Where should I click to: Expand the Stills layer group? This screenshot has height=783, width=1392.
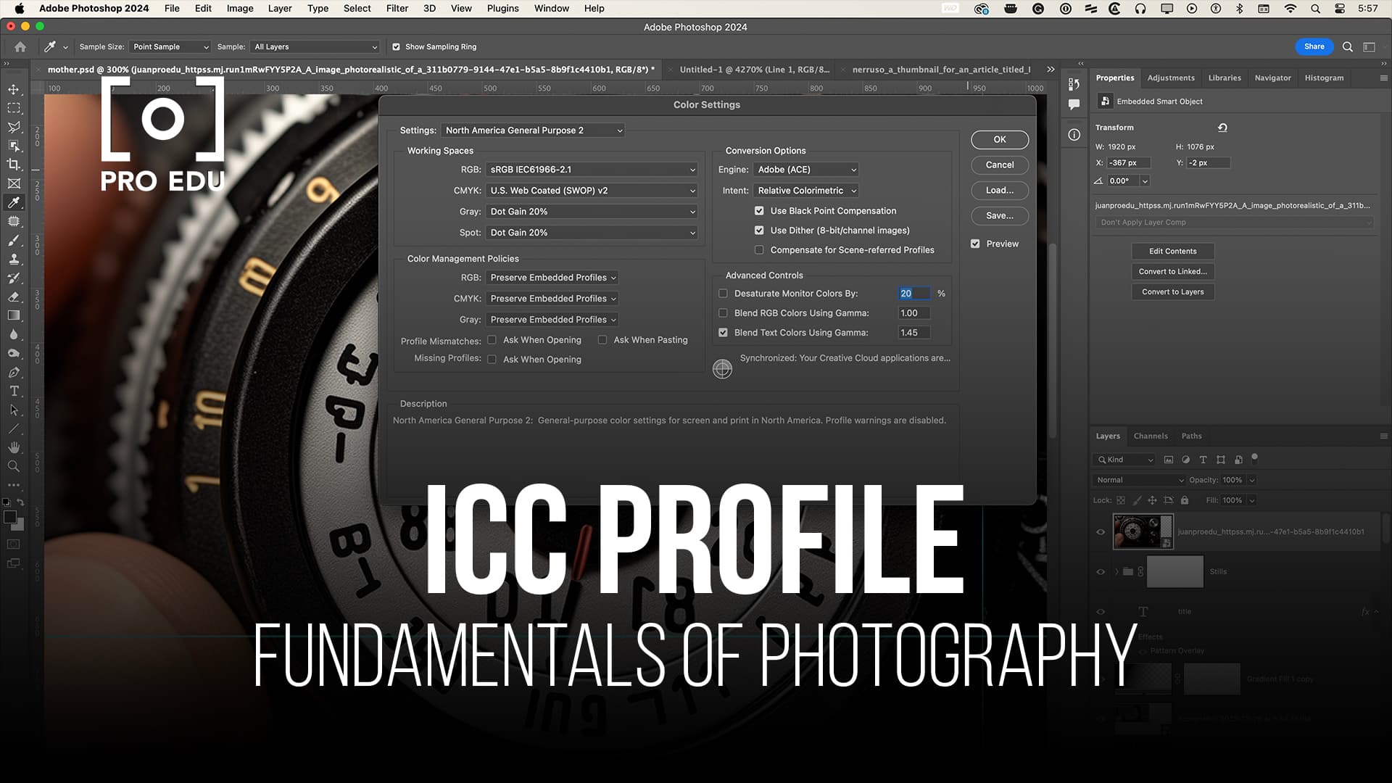tap(1116, 571)
